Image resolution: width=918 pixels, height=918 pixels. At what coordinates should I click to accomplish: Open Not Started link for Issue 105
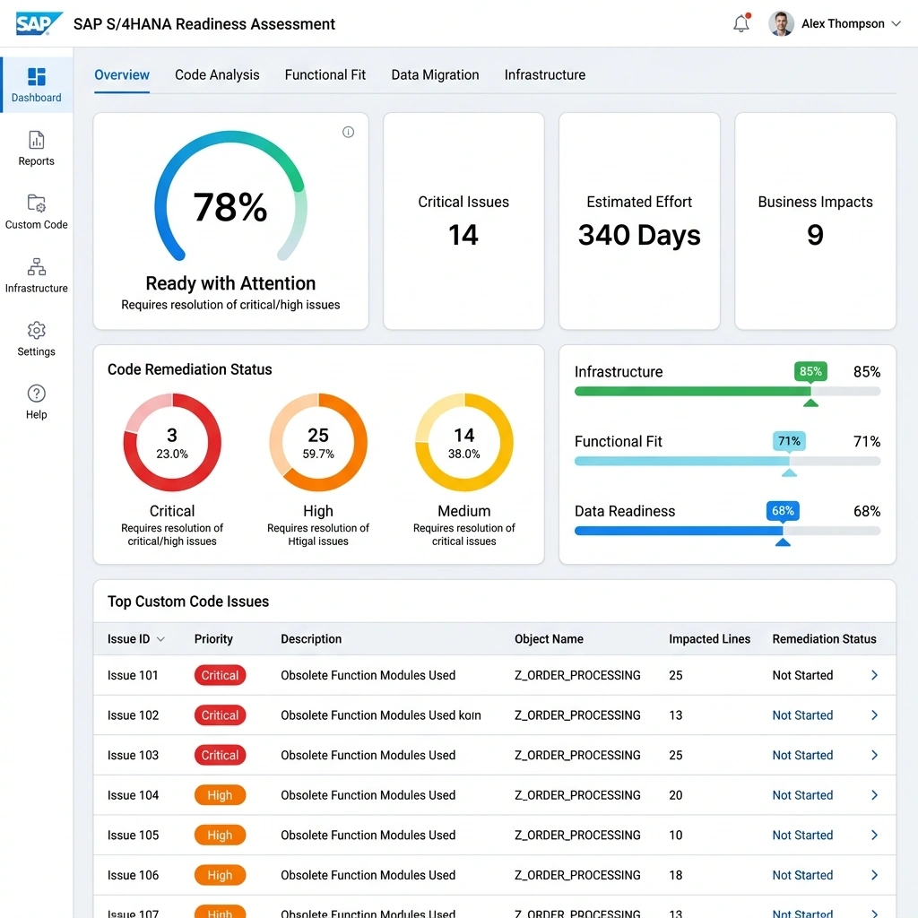[802, 835]
